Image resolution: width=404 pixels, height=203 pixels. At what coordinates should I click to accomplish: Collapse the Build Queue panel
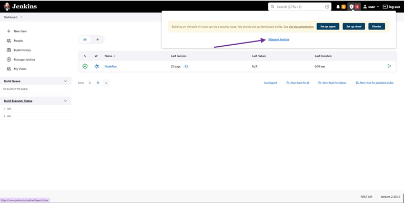(65, 81)
